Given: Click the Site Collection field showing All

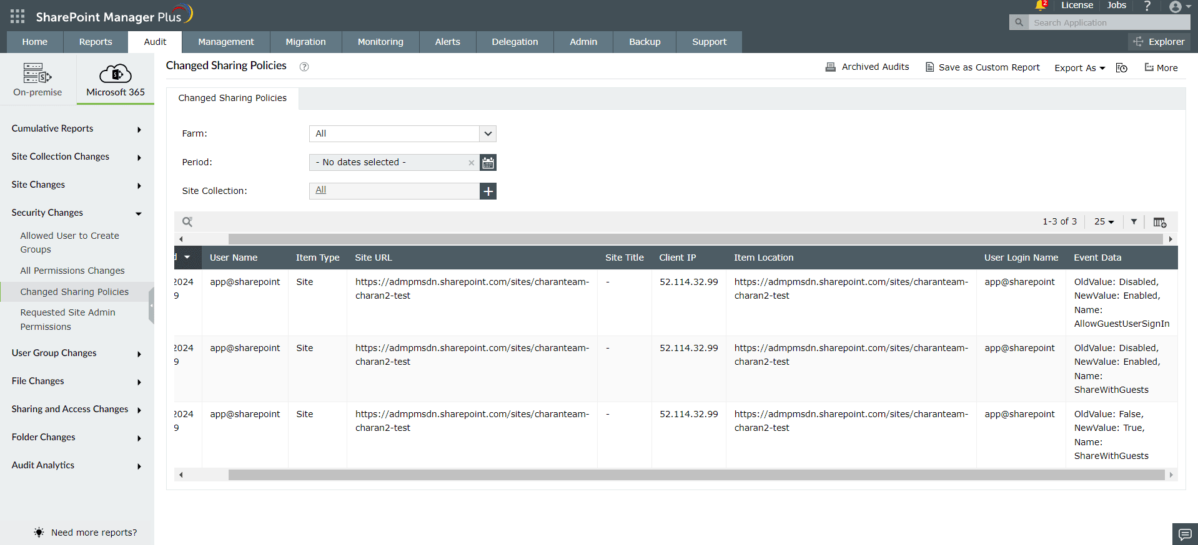Looking at the screenshot, I should tap(394, 191).
